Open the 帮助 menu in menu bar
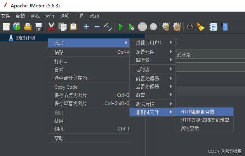This screenshot has width=245, height=156. click(94, 16)
